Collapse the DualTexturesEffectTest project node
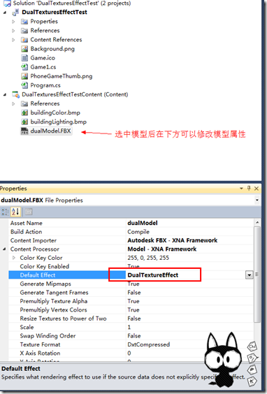267x394 pixels. (5, 13)
